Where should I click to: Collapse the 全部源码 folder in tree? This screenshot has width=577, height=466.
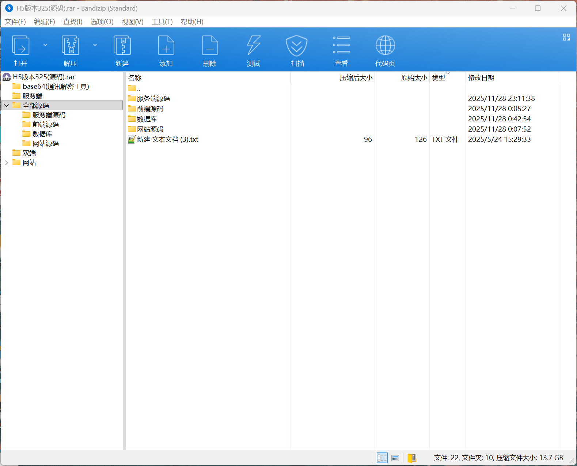point(7,106)
